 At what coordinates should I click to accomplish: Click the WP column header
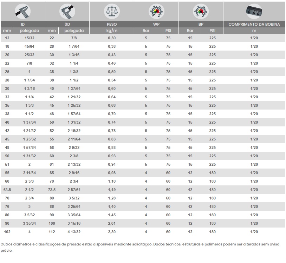156,24
